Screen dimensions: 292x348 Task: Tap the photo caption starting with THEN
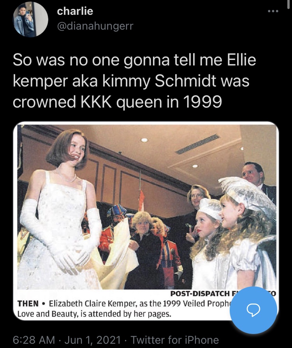[124, 309]
